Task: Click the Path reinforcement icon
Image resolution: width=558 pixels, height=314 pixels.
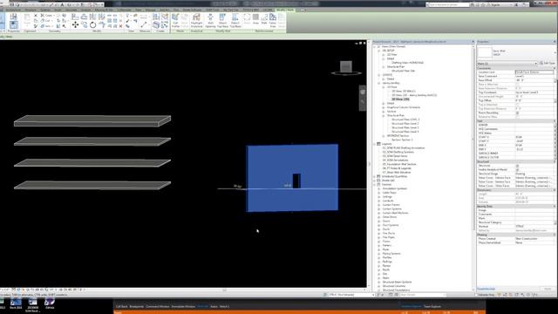Action: coord(264,19)
